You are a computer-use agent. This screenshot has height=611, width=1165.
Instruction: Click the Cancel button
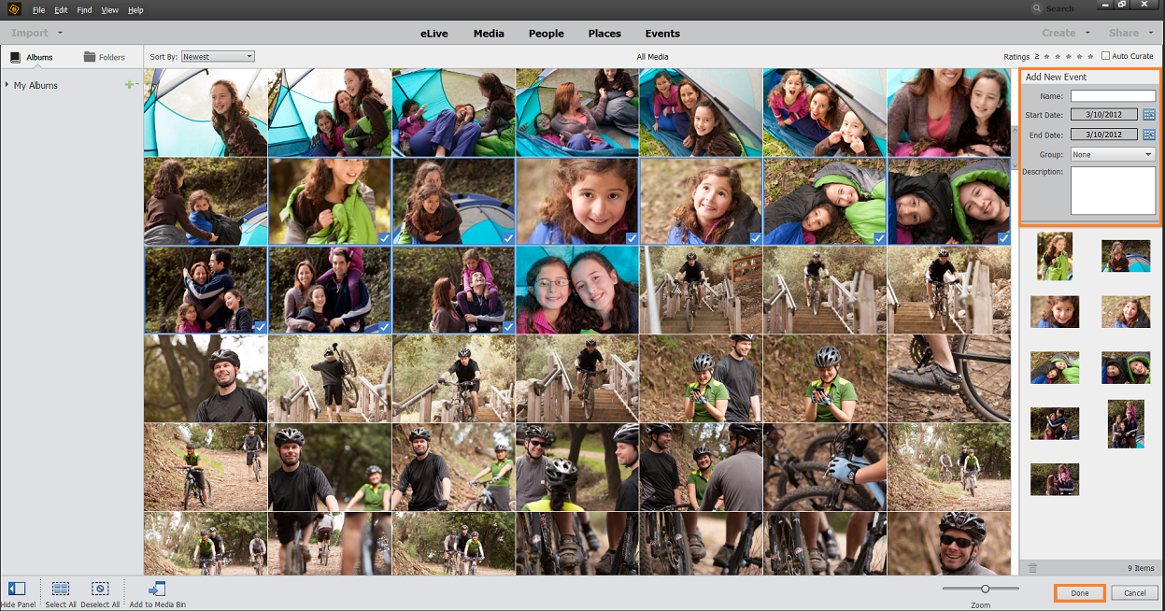1134,593
